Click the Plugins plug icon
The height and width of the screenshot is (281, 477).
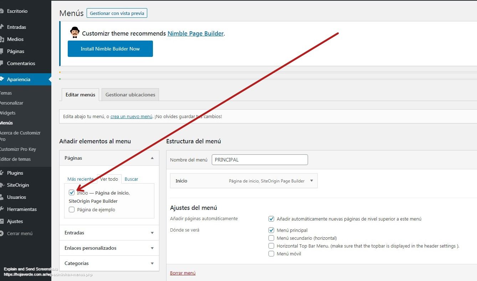tap(1, 173)
